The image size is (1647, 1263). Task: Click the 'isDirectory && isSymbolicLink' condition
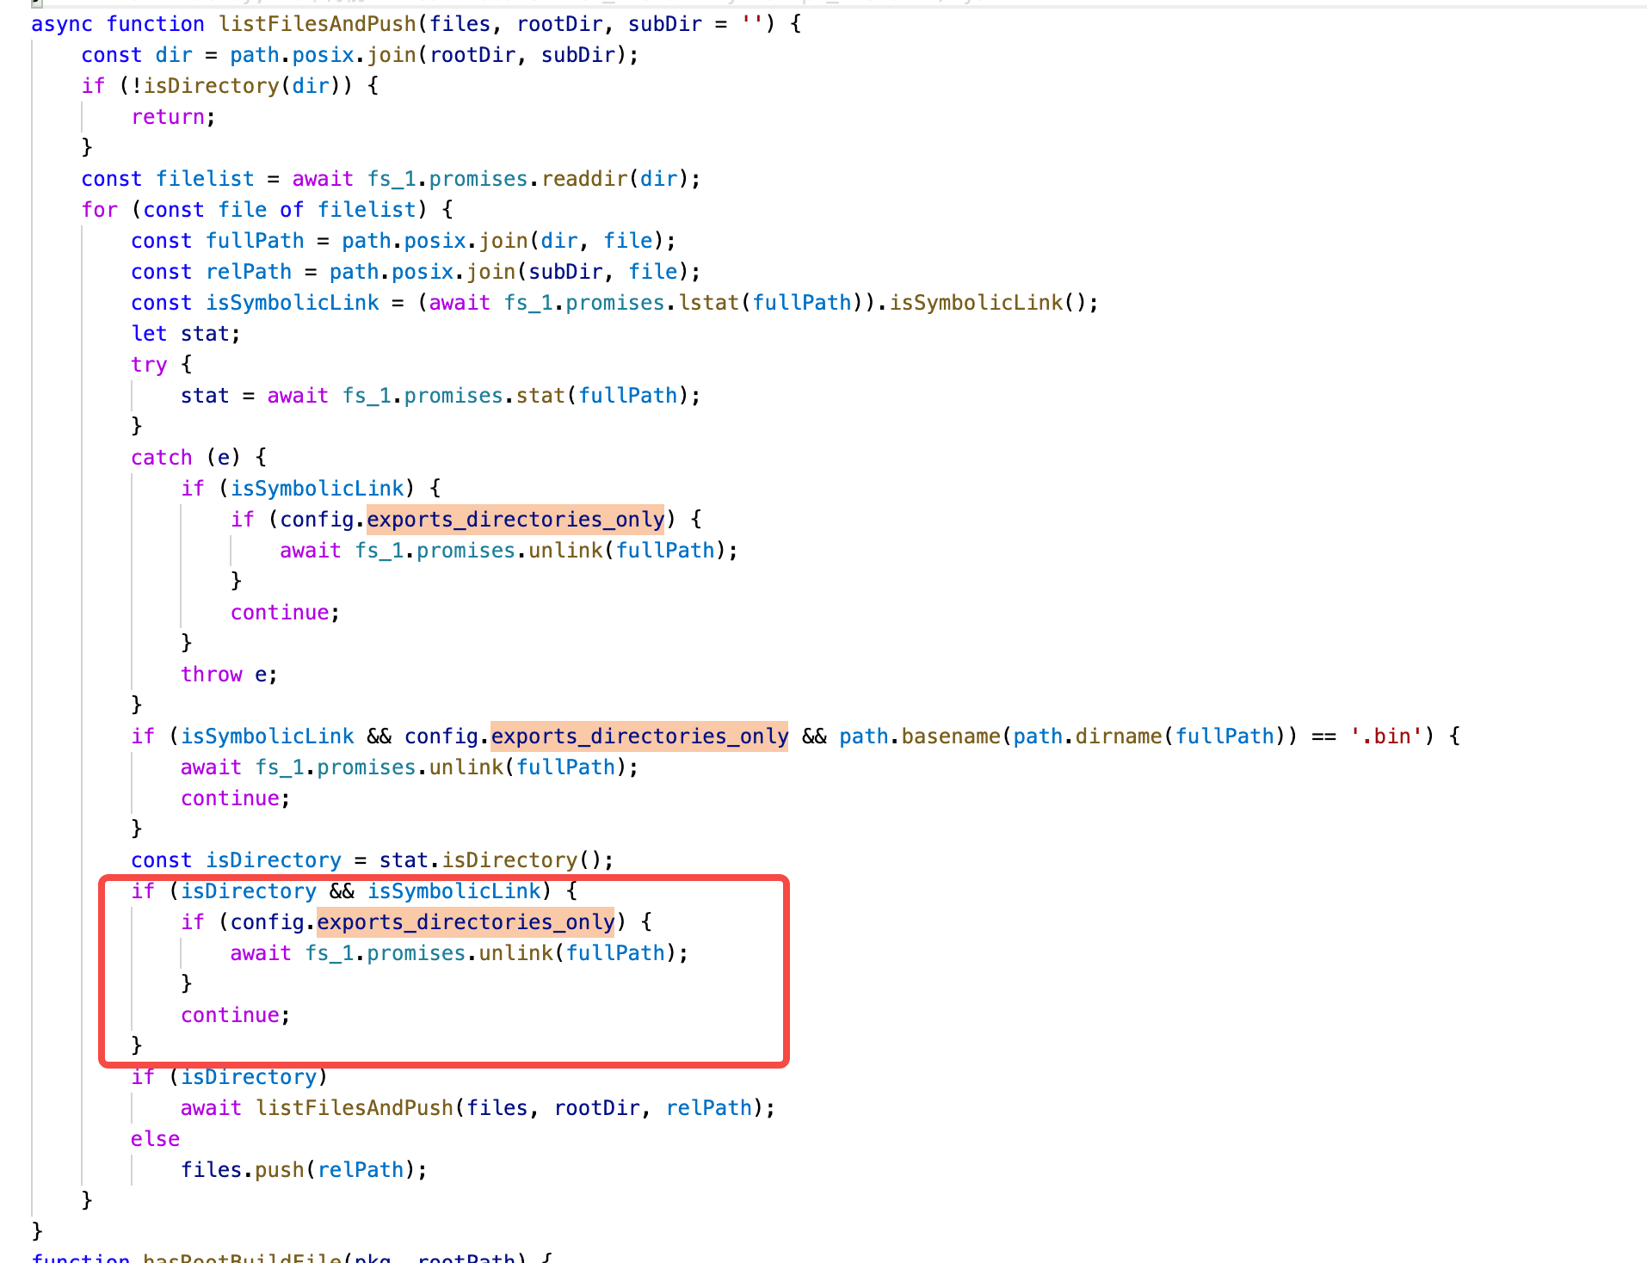point(361,891)
